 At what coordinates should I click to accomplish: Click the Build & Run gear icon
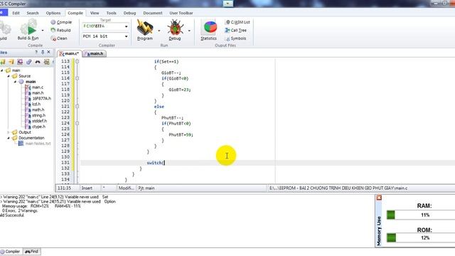pos(28,28)
